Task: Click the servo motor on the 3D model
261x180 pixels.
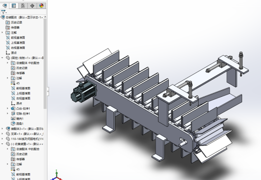Action: click(x=84, y=91)
